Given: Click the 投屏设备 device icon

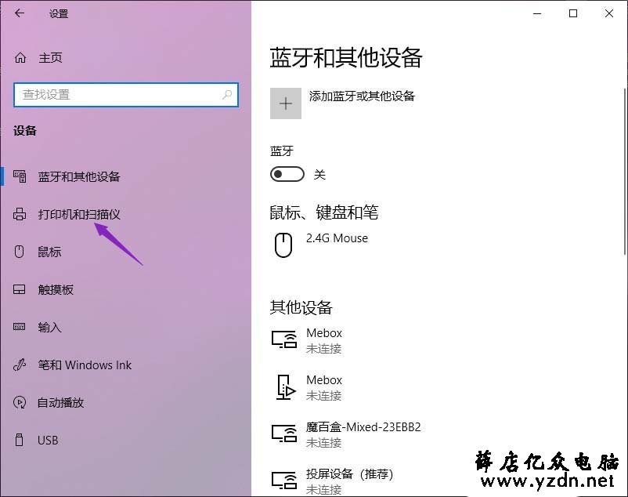Looking at the screenshot, I should pyautogui.click(x=284, y=481).
